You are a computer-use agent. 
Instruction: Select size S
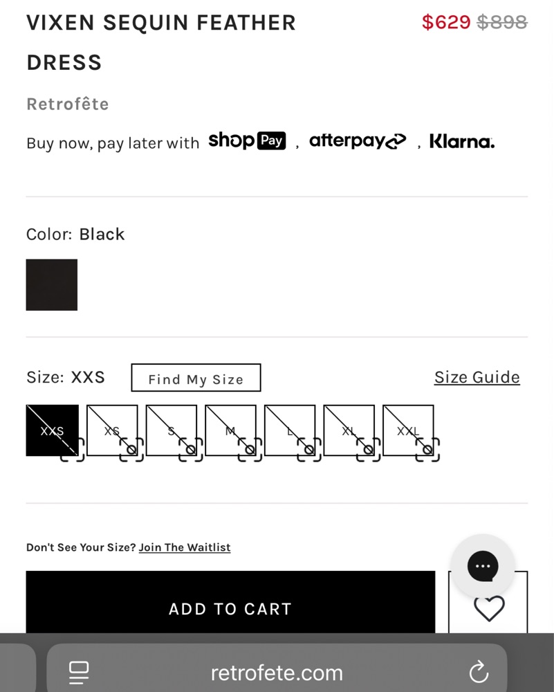pos(171,430)
